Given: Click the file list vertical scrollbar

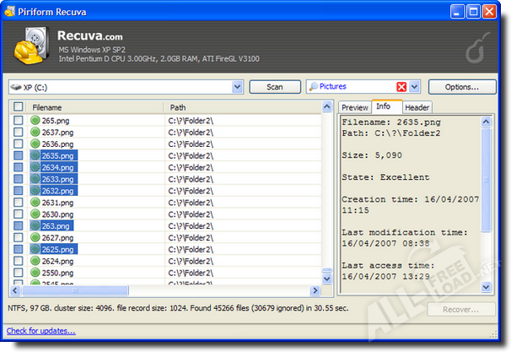Looking at the screenshot, I should pyautogui.click(x=327, y=194).
